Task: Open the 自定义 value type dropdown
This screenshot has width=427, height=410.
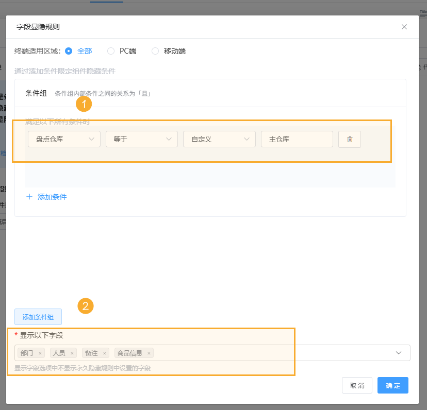Action: point(219,139)
